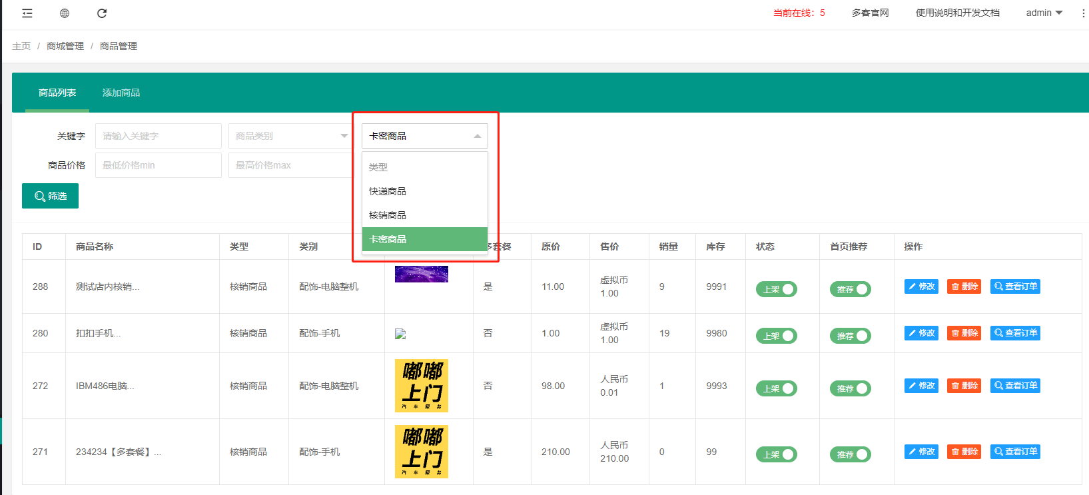Click the refresh page icon
The width and height of the screenshot is (1089, 495).
pos(102,13)
